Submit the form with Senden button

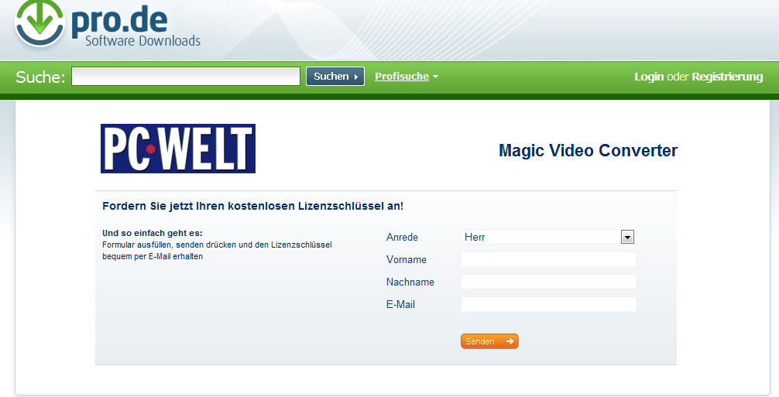(489, 341)
